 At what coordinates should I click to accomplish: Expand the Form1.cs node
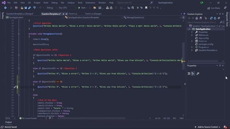[x=192, y=41]
